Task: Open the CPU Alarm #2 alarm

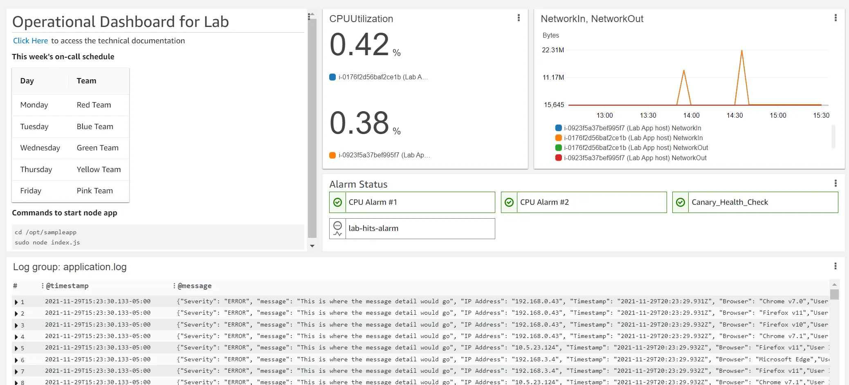Action: pos(584,202)
